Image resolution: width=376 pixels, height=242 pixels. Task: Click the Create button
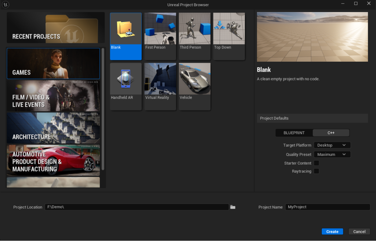pos(332,231)
